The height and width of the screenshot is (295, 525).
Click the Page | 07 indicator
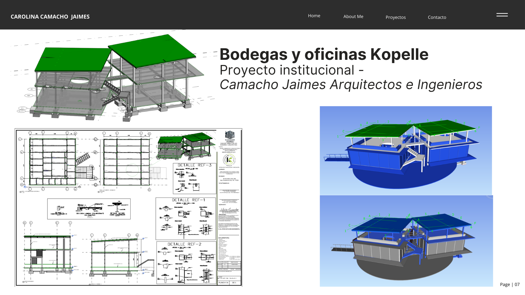510,284
